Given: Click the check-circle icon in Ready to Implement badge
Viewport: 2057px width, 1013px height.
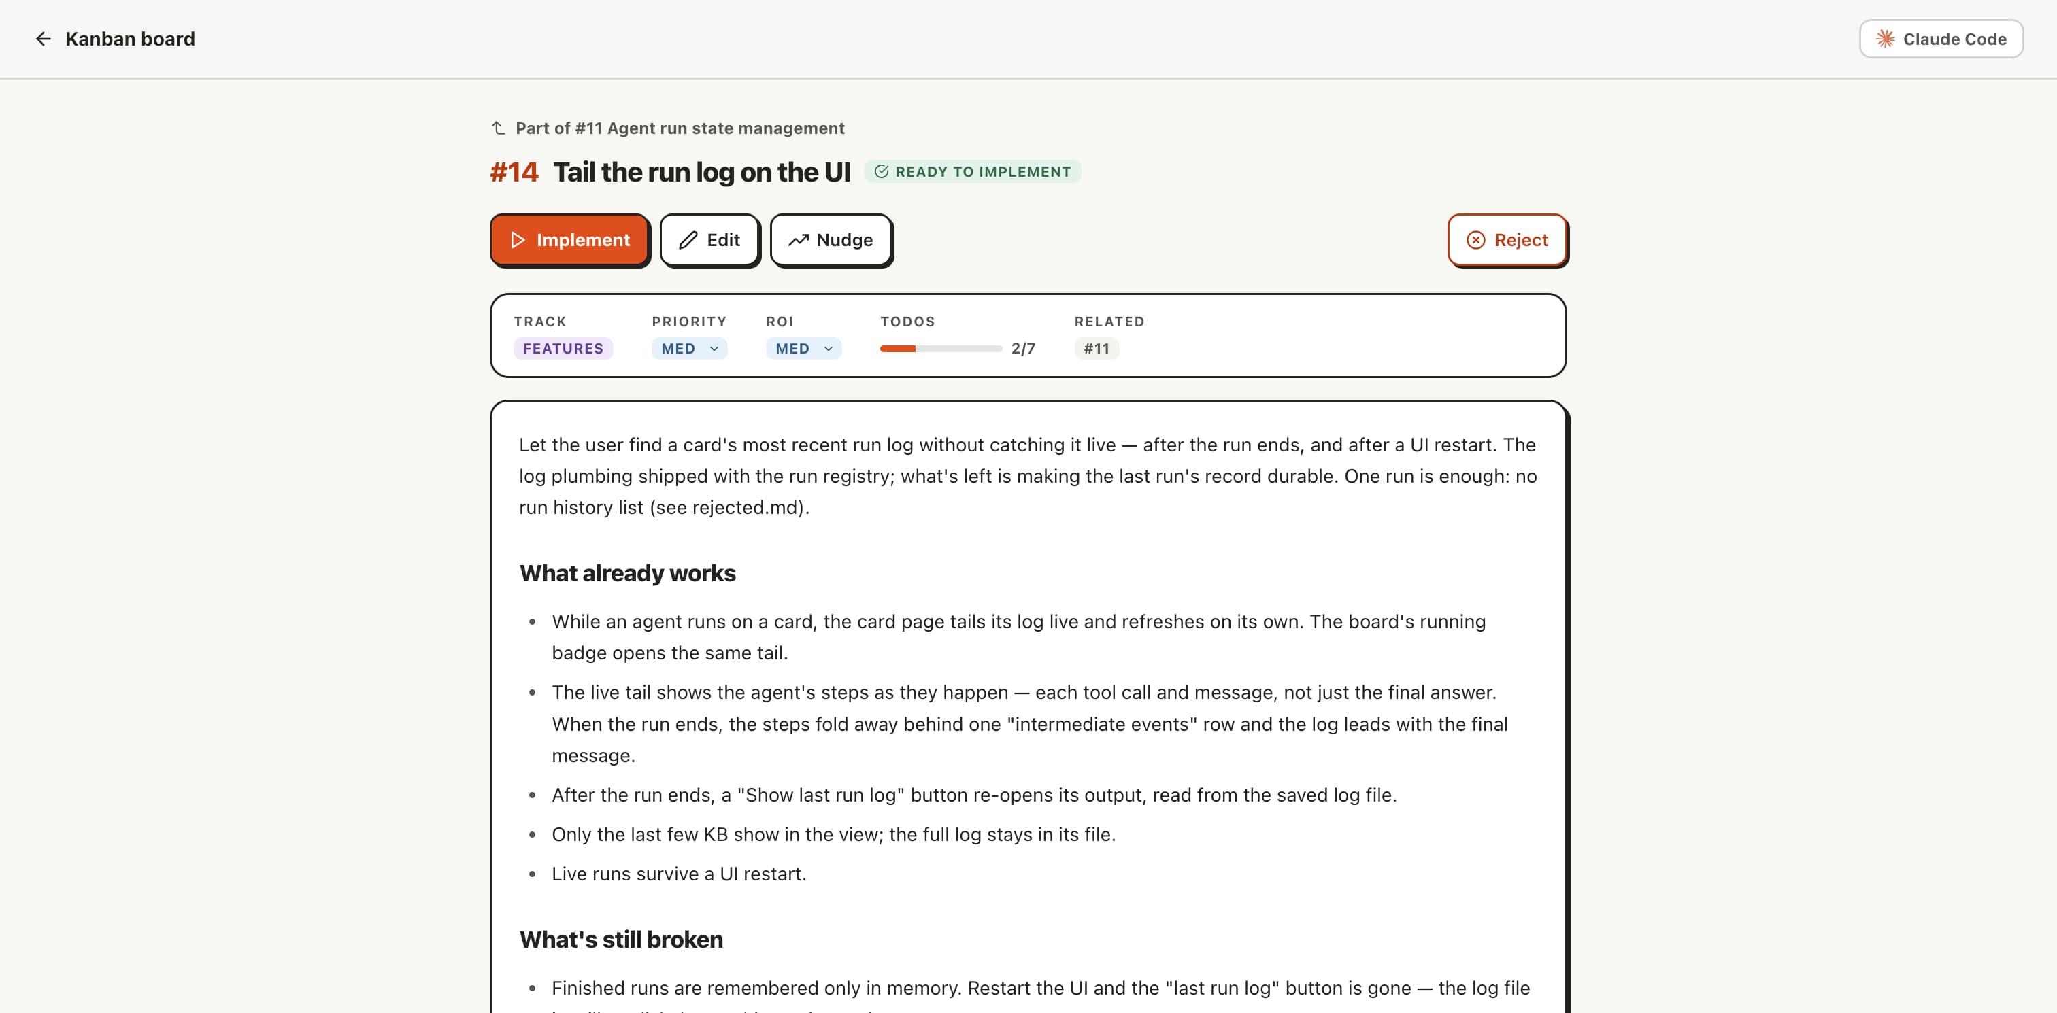Looking at the screenshot, I should 882,171.
